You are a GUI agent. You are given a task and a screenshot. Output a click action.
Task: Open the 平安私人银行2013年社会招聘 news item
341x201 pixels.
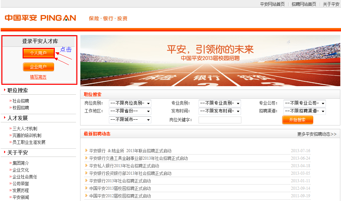tap(124, 166)
